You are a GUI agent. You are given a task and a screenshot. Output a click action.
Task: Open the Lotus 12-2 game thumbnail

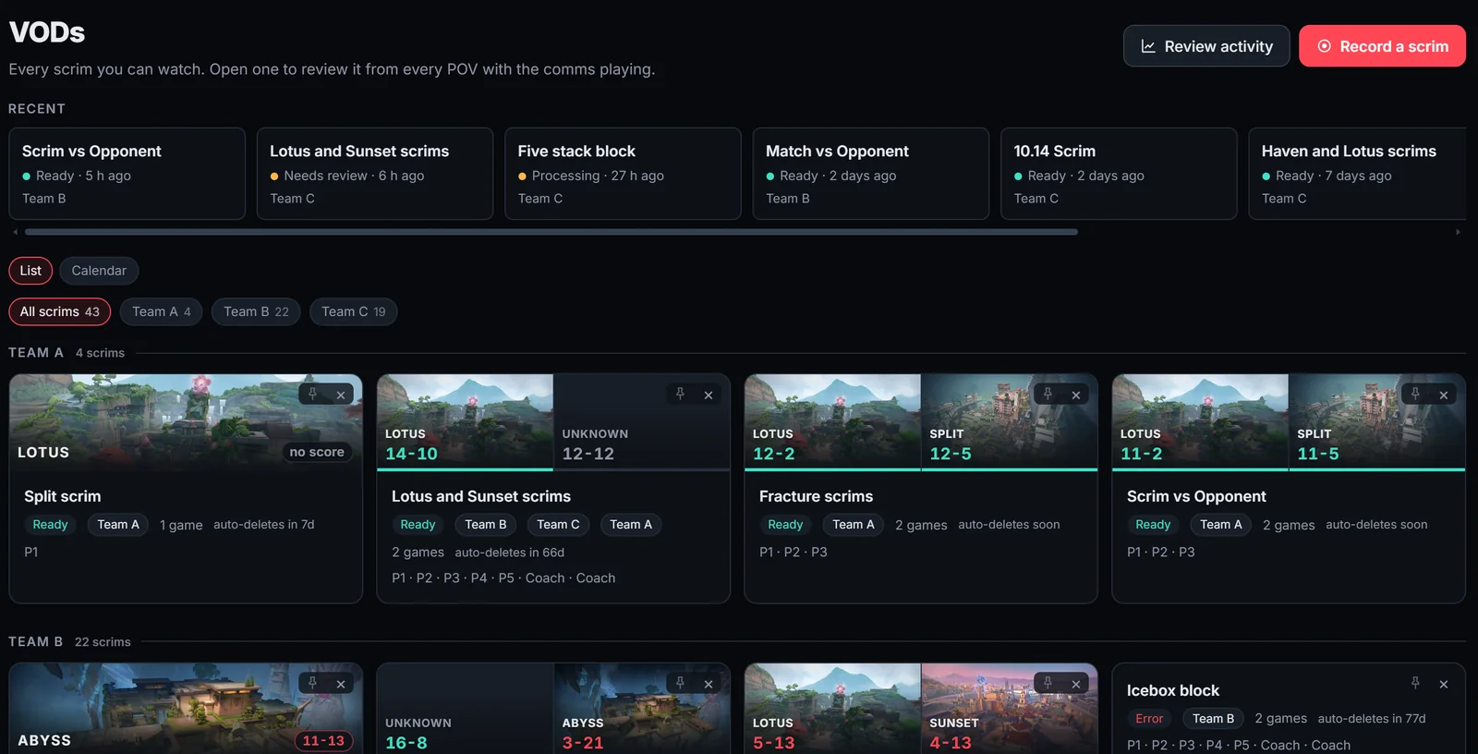pyautogui.click(x=833, y=421)
